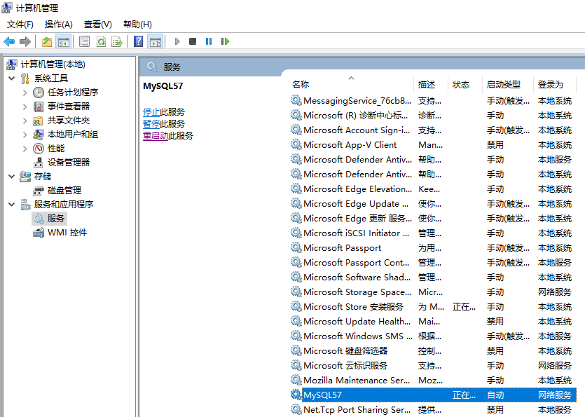The width and height of the screenshot is (585, 417).
Task: Click the up one level folder icon
Action: coord(47,41)
